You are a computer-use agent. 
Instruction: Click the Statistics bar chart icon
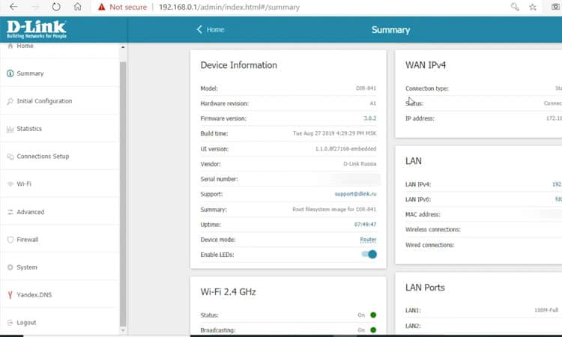point(10,129)
